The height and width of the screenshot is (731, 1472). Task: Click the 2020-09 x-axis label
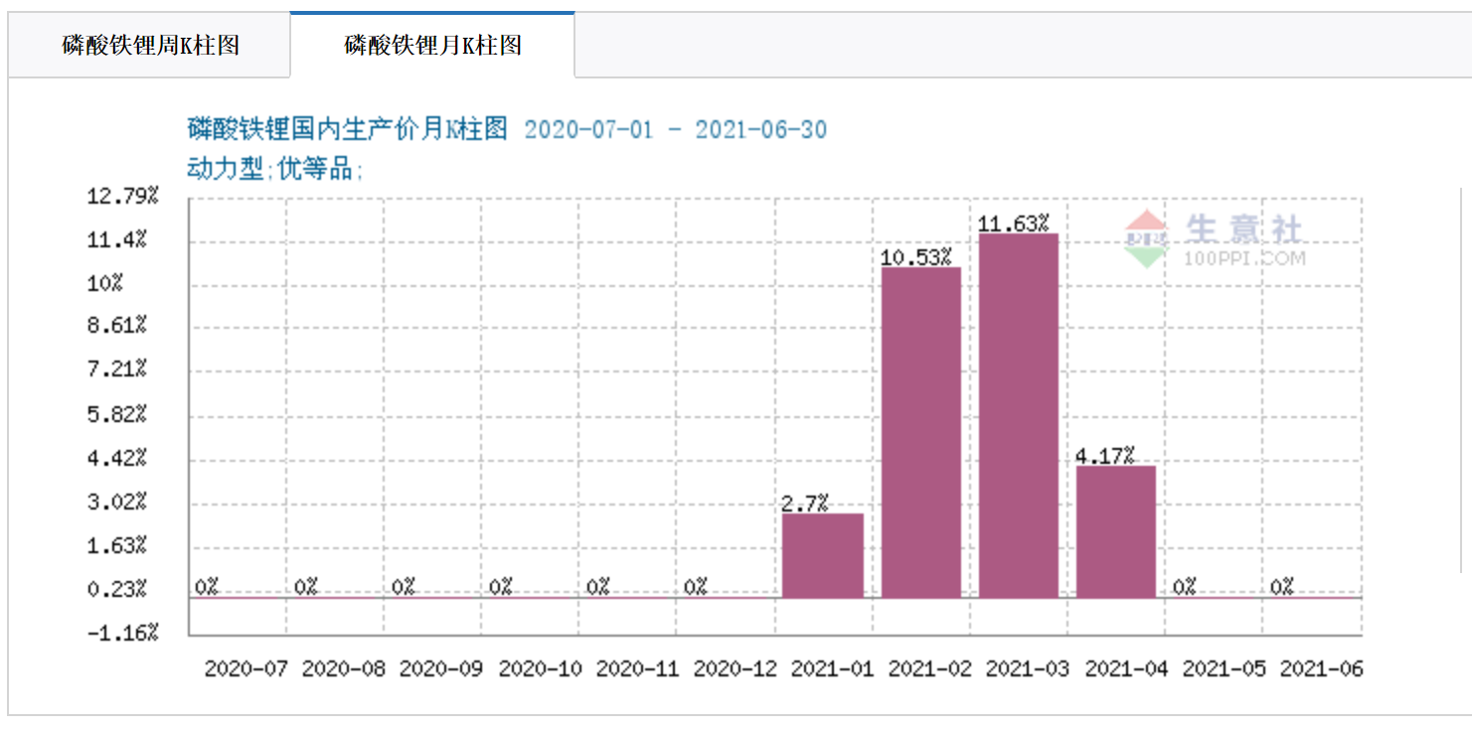coord(440,669)
